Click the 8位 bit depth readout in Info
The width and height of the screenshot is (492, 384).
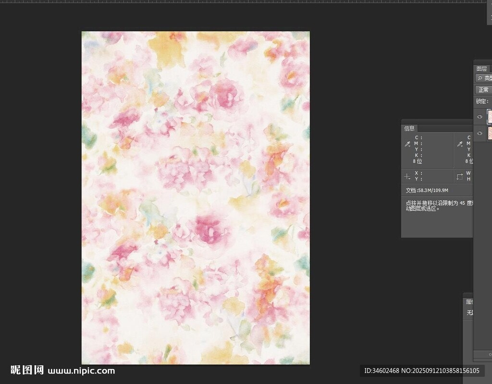point(417,161)
